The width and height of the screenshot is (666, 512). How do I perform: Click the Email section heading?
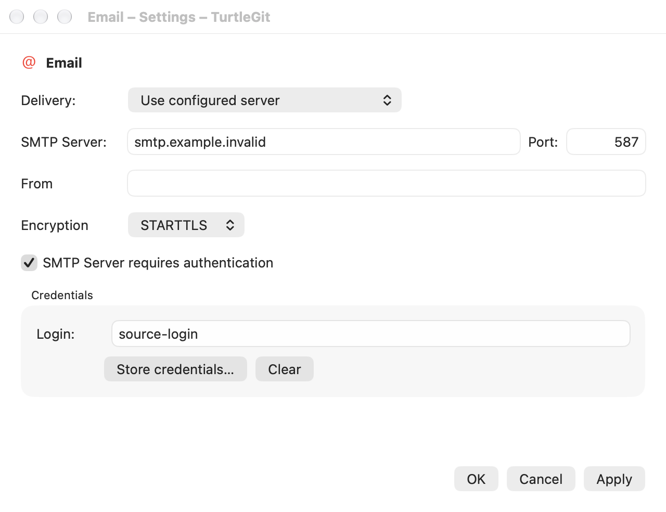coord(64,63)
